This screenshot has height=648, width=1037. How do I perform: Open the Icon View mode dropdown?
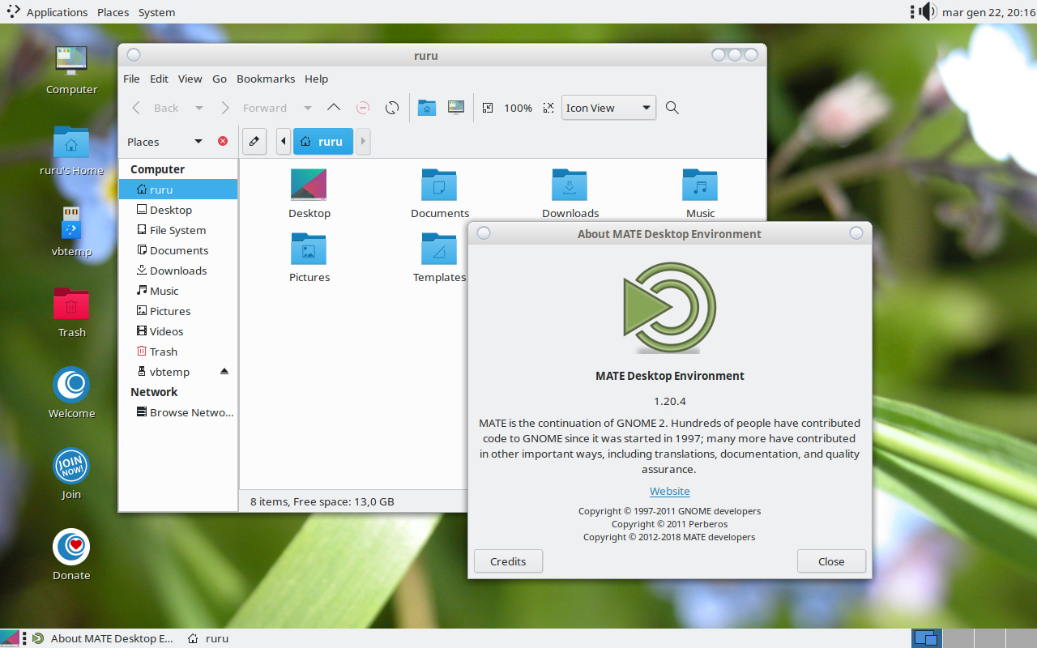[608, 108]
